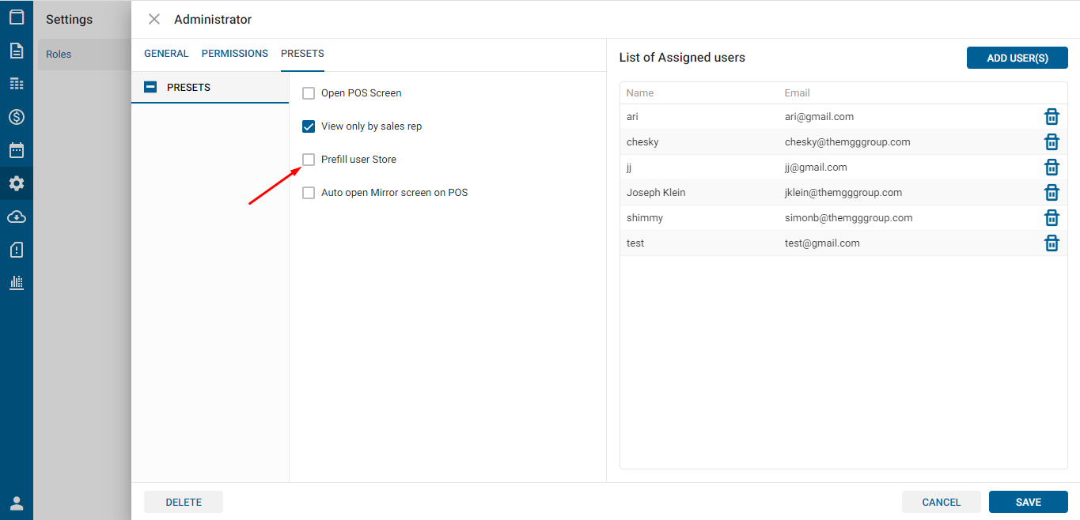This screenshot has height=520, width=1080.
Task: Check the Prefill user Store option
Action: click(x=309, y=160)
